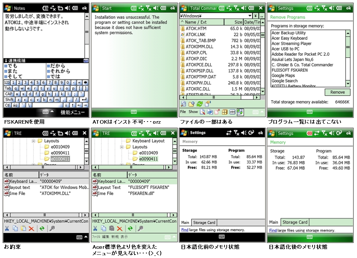Click the Name / Ext column header

(x=202, y=22)
